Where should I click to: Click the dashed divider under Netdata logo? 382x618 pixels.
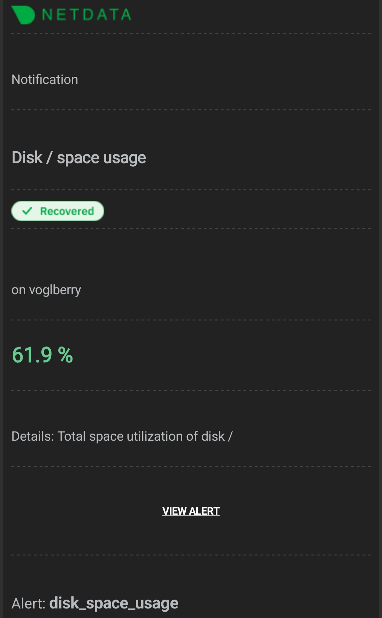click(x=191, y=34)
